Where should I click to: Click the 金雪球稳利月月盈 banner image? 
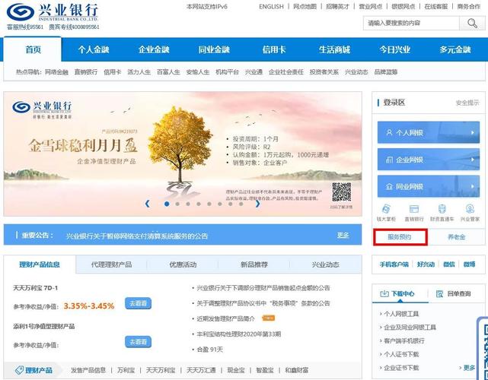[x=183, y=154]
